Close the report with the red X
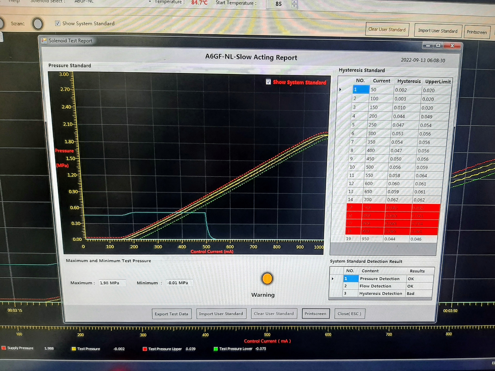 coord(452,46)
